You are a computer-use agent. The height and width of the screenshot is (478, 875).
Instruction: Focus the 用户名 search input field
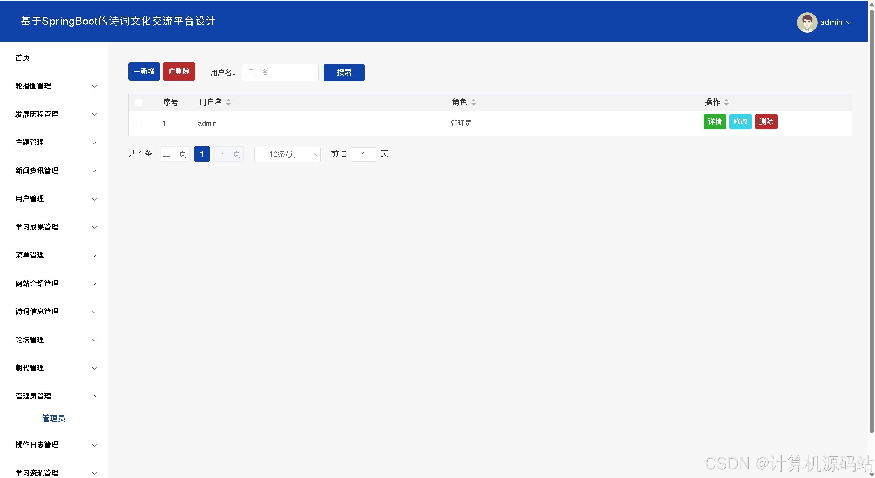[x=280, y=72]
